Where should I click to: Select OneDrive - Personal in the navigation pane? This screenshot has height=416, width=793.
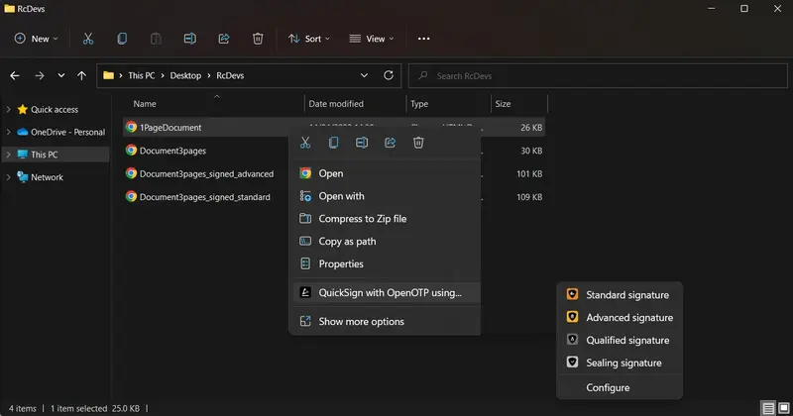67,132
